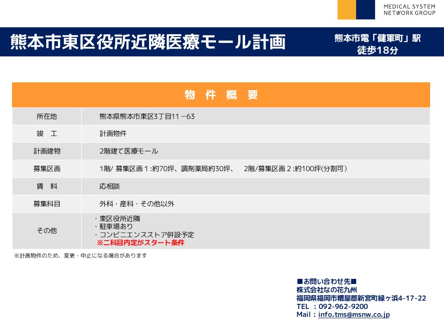The image size is (444, 333).
Task: Click the 所在地 row label
Action: tap(46, 117)
